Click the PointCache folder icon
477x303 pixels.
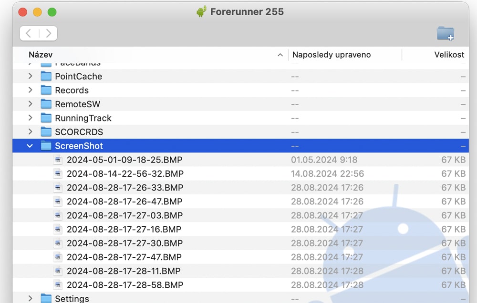point(46,76)
